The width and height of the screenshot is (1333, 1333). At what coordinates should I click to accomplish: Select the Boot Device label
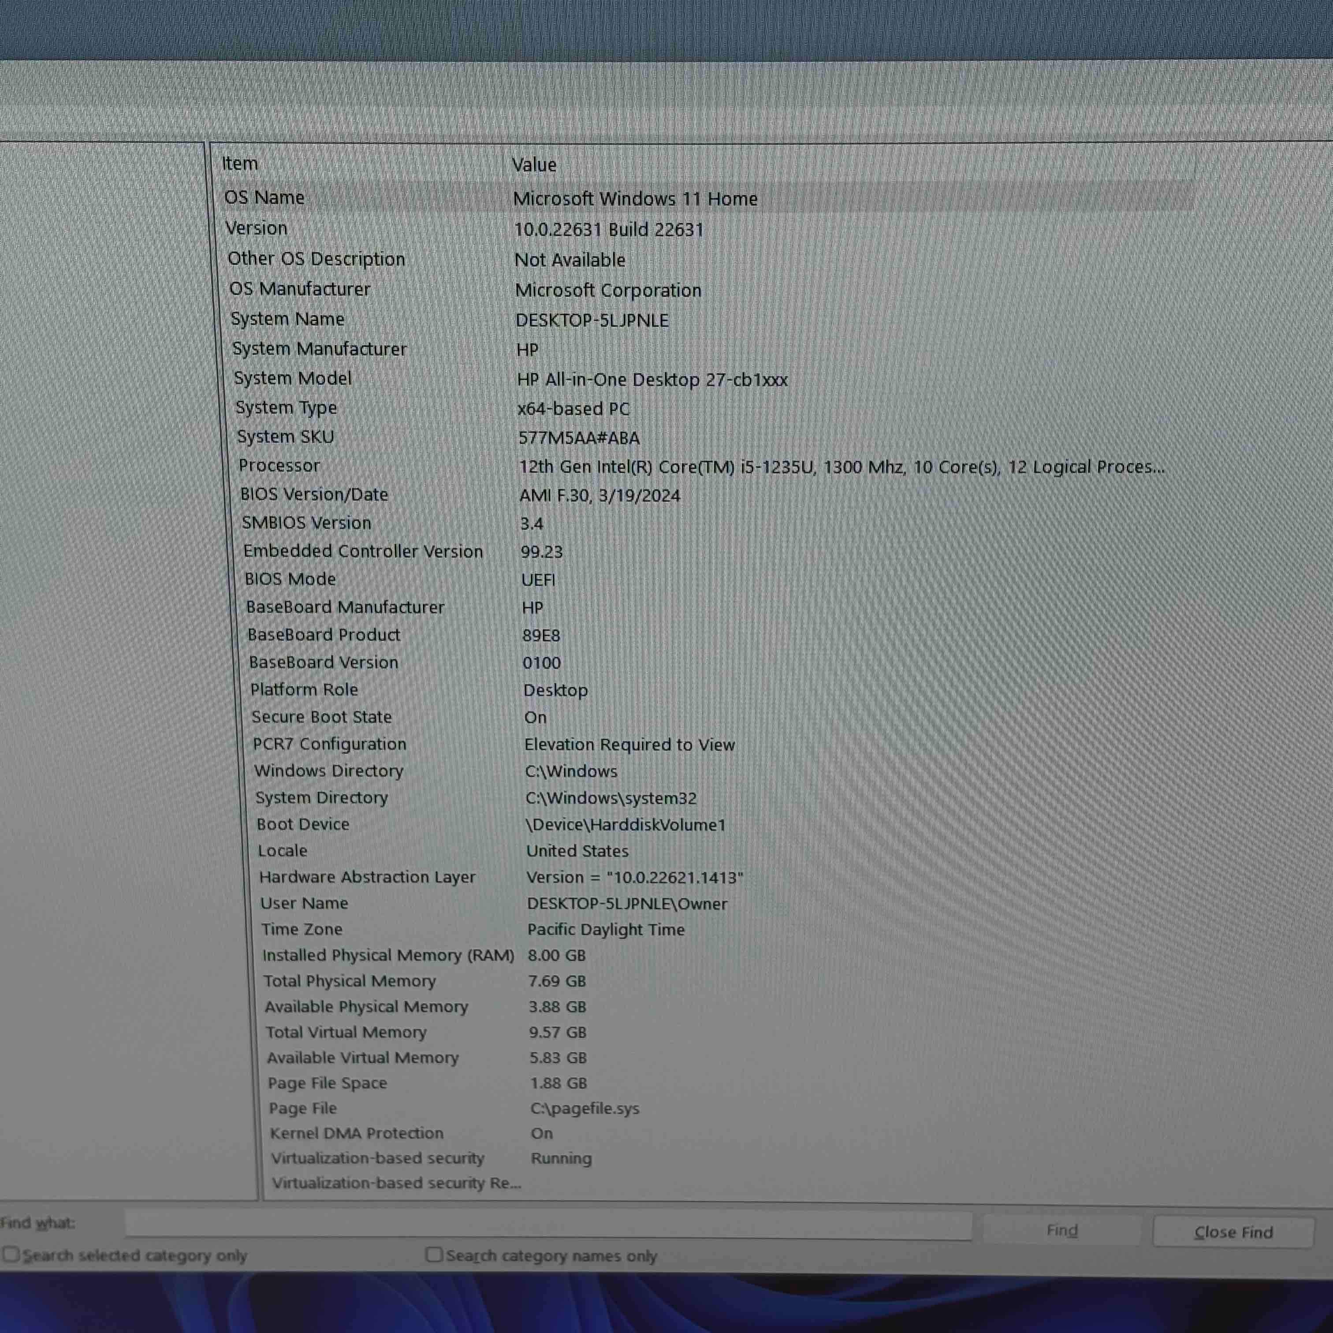tap(303, 824)
